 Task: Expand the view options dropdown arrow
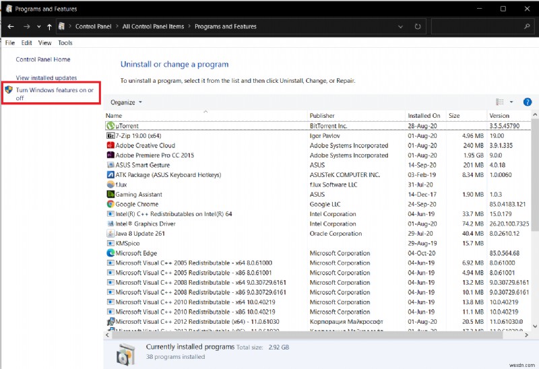[511, 102]
